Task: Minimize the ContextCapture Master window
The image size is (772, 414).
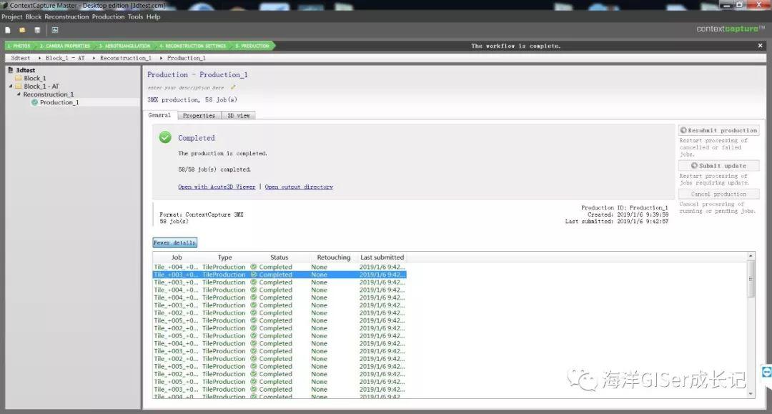Action: click(x=727, y=5)
